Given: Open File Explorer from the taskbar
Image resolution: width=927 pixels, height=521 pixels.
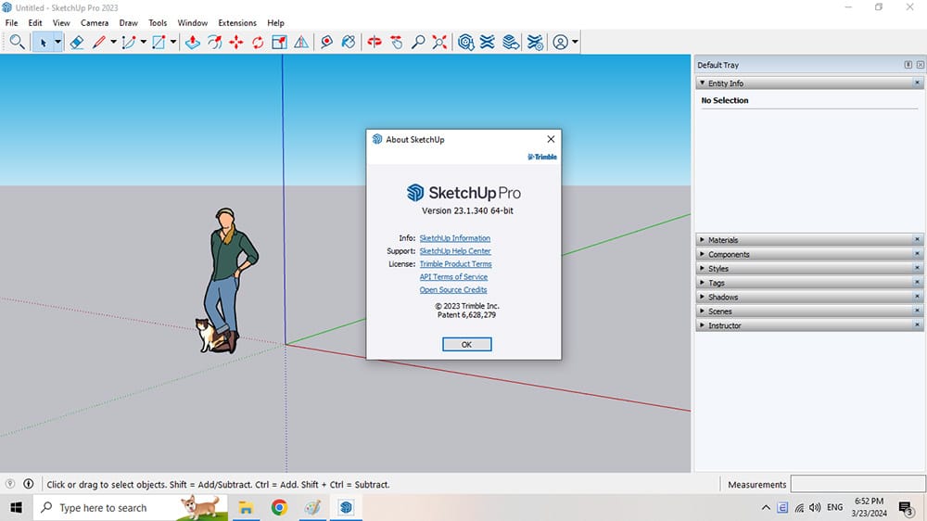Looking at the screenshot, I should pyautogui.click(x=246, y=507).
